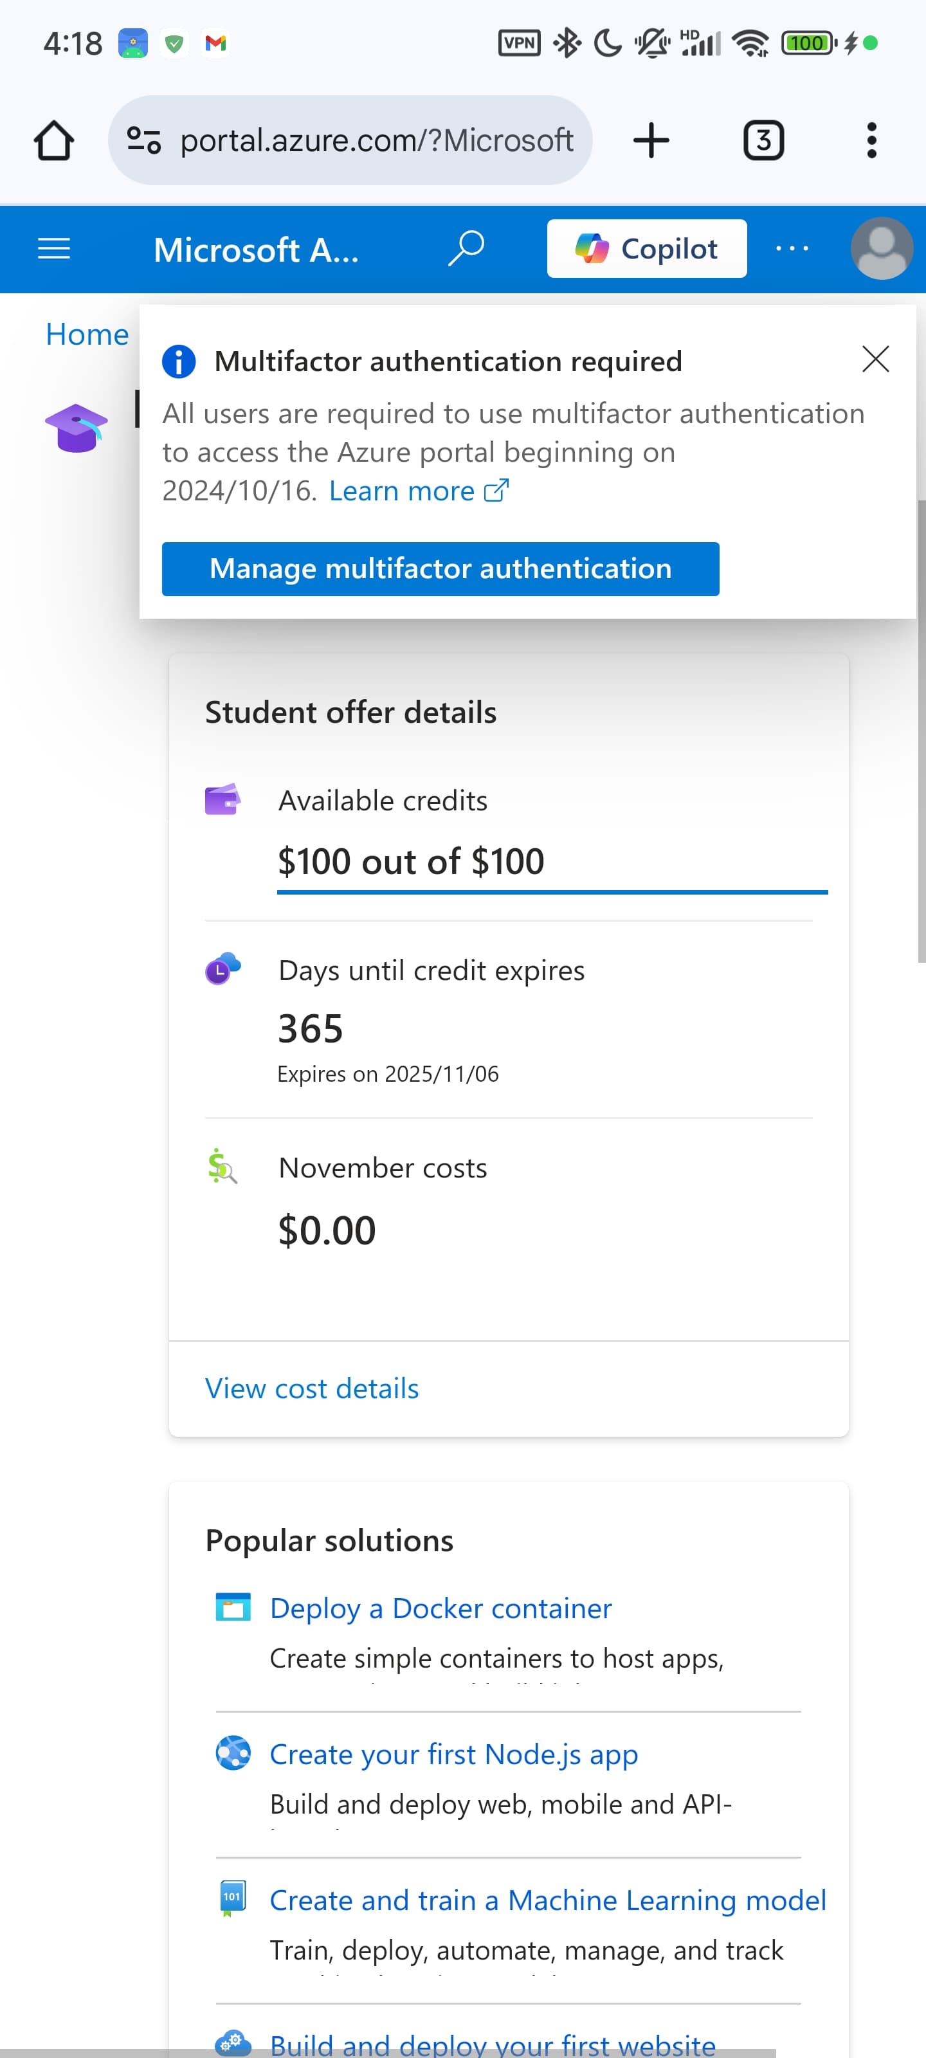Click the available credits progress bar
The image size is (926, 2058).
tap(552, 891)
